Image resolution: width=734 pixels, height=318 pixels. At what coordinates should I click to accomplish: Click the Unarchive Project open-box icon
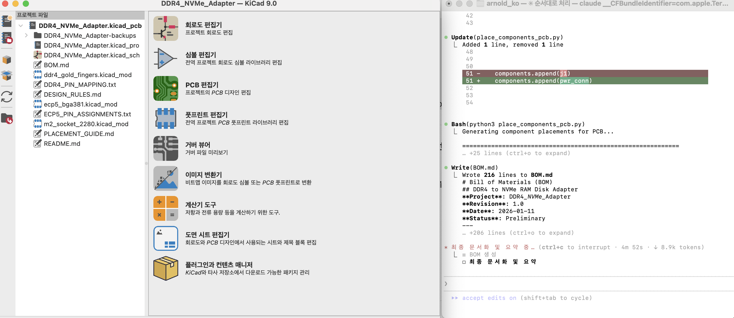tap(7, 75)
